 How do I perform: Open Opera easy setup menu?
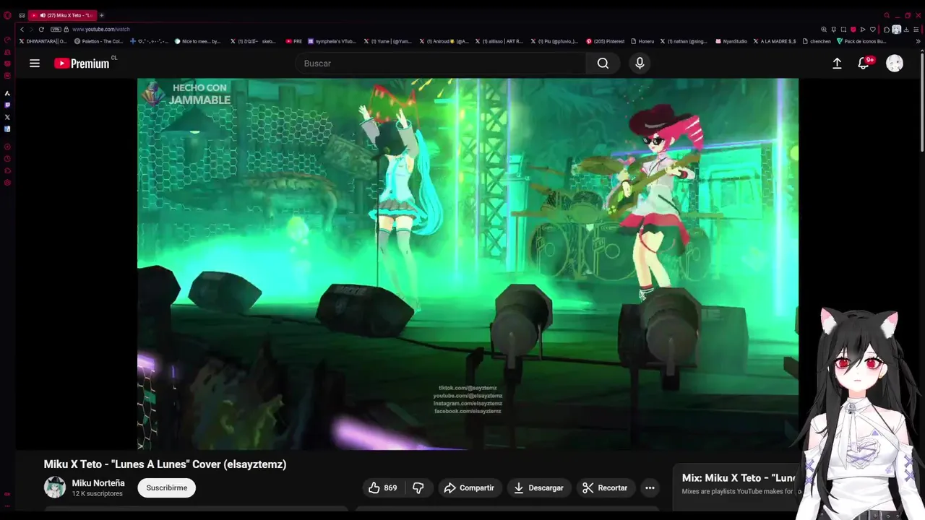click(916, 30)
